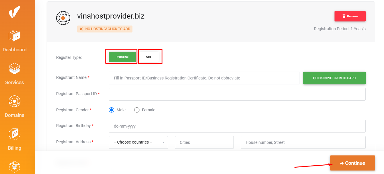
Task: Select the Female gender radio button
Action: tap(137, 110)
